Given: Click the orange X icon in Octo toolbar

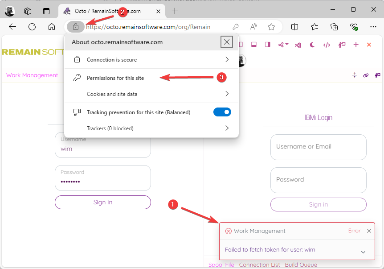Looking at the screenshot, I should 369,45.
